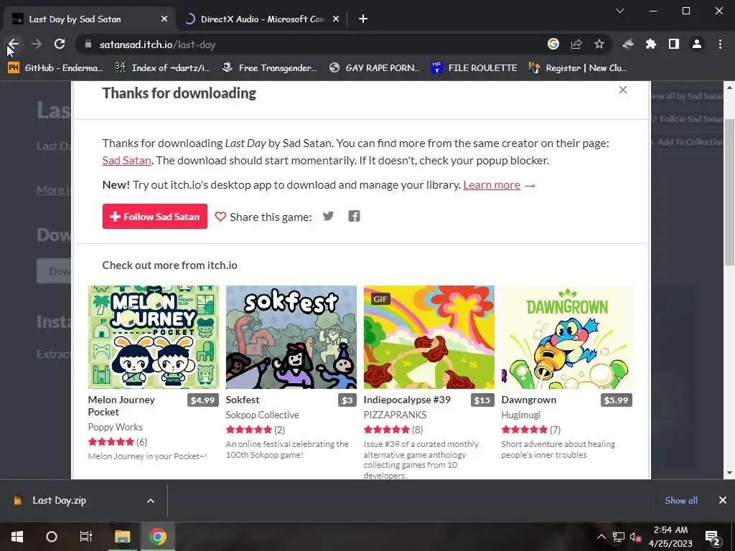This screenshot has height=551, width=735.
Task: Close the Thanks for downloading dialog
Action: coord(622,90)
